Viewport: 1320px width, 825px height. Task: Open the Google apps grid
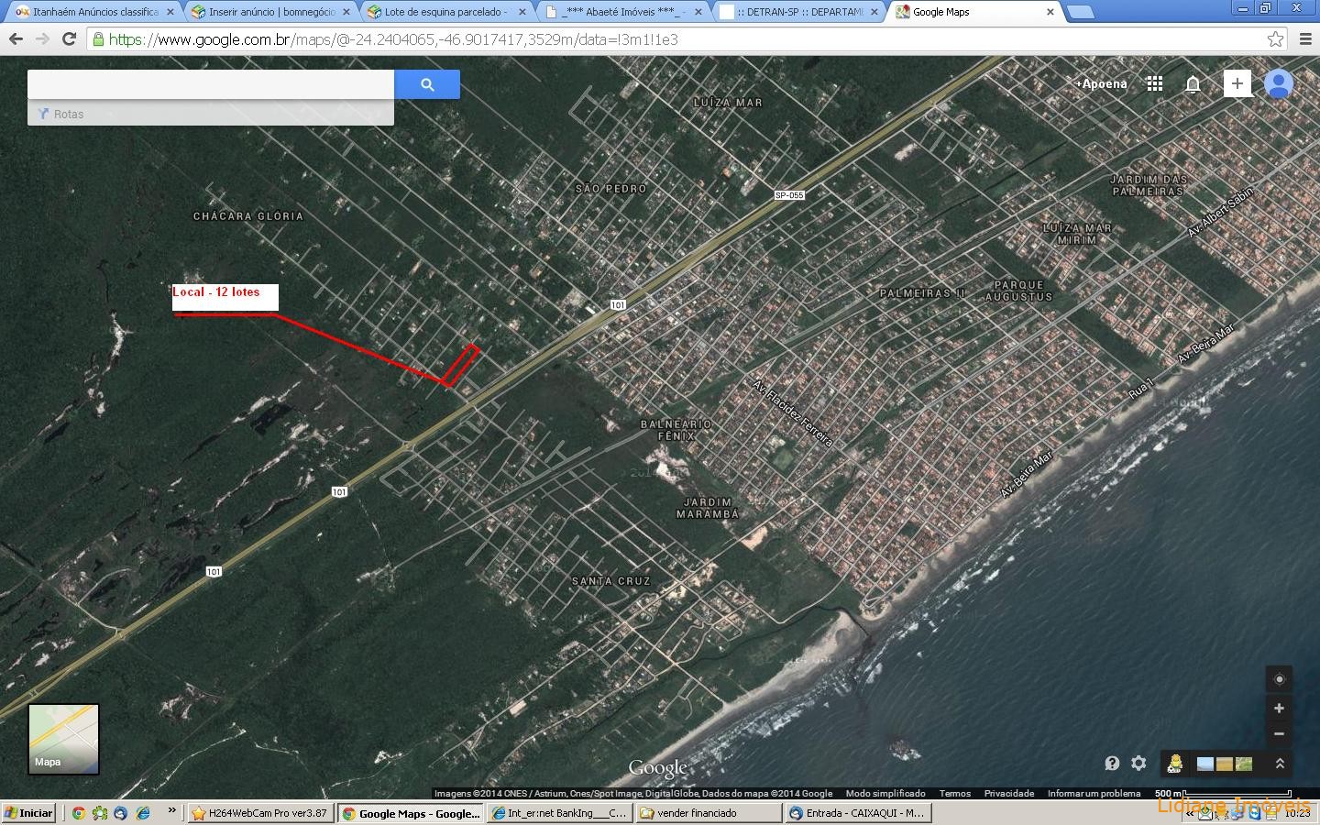(x=1155, y=83)
